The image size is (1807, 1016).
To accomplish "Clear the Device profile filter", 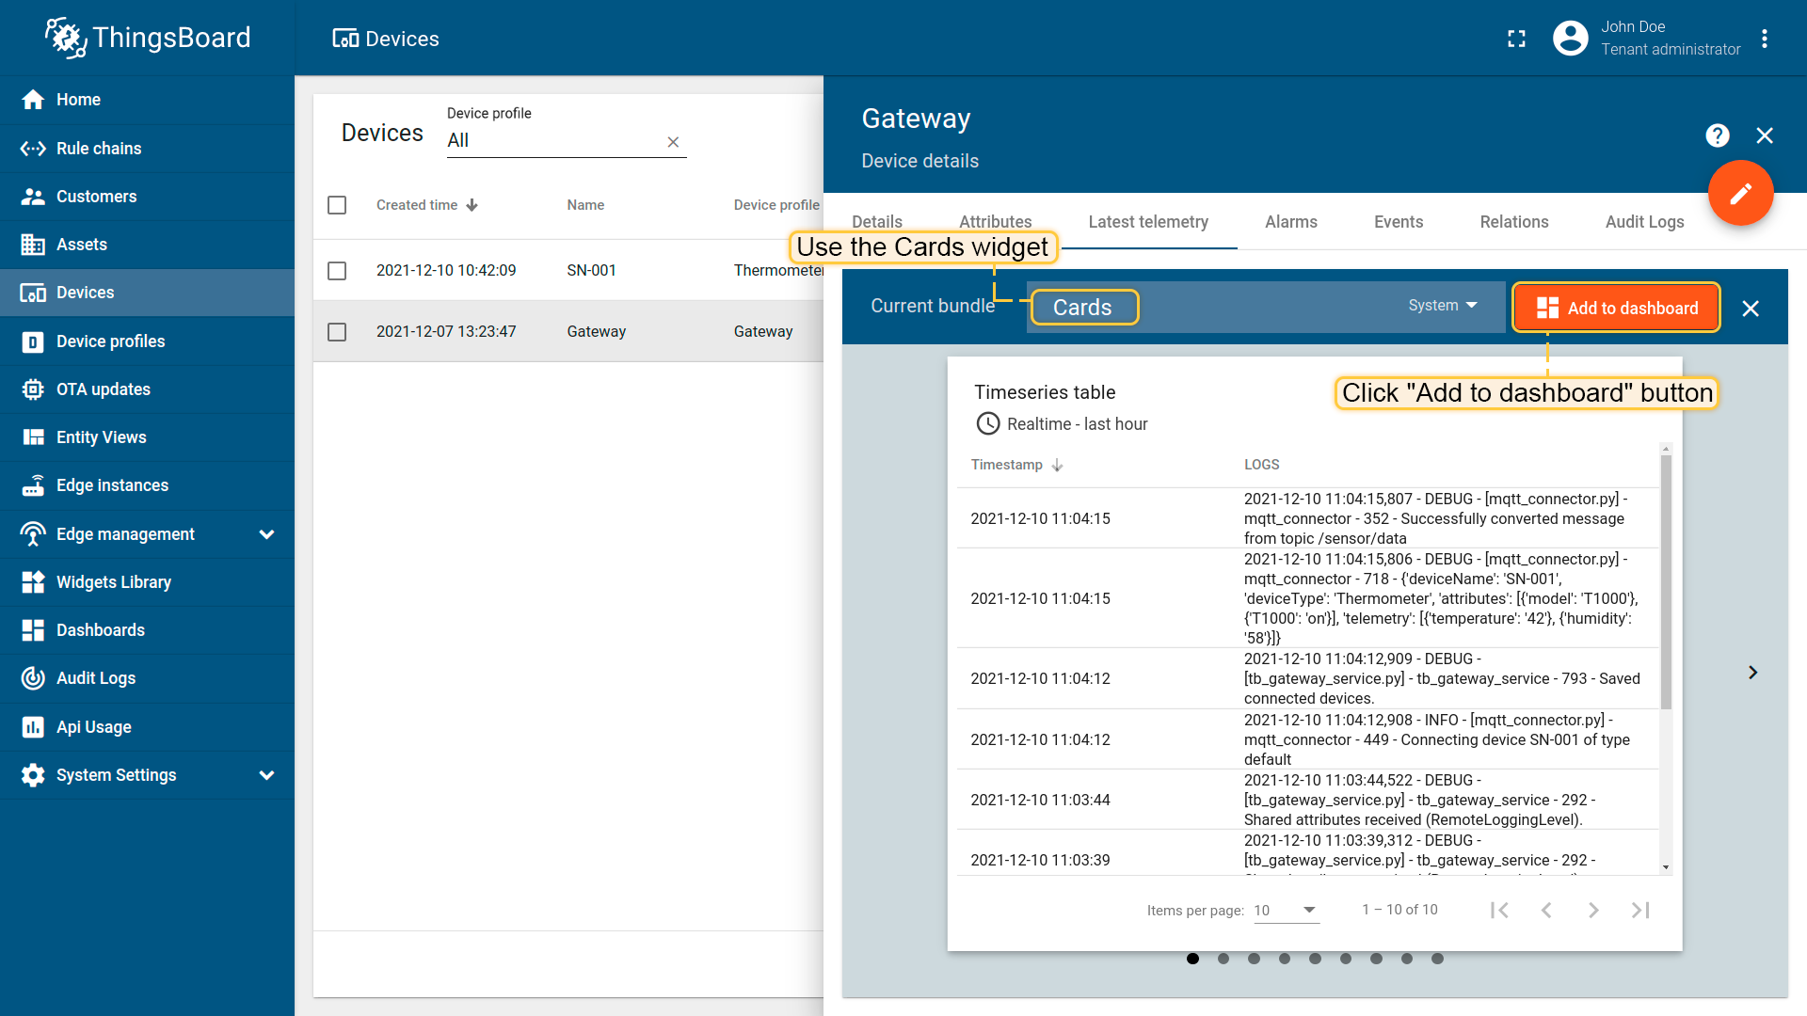I will (673, 142).
